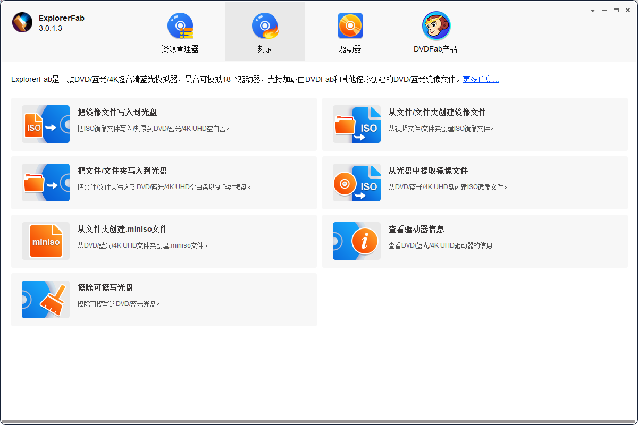Click description 把文件/文件夹写入到DVD/蓝光/4K UHD空白盘以制作数据盘。

click(x=165, y=187)
